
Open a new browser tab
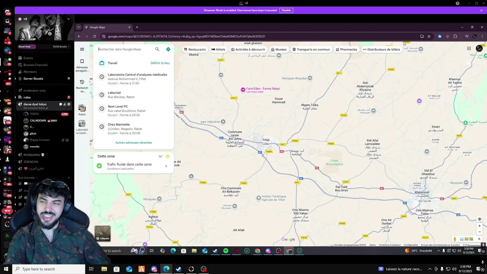[x=137, y=27]
